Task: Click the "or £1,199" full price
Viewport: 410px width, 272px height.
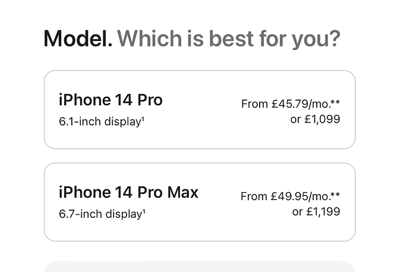Action: 316,211
